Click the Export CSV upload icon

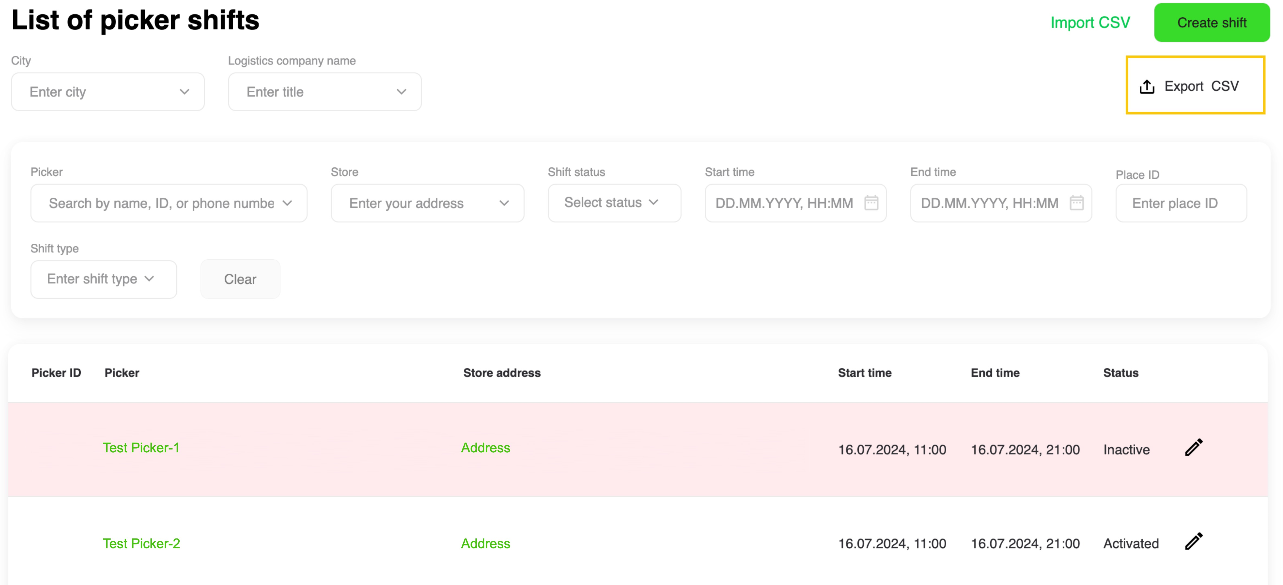1147,87
